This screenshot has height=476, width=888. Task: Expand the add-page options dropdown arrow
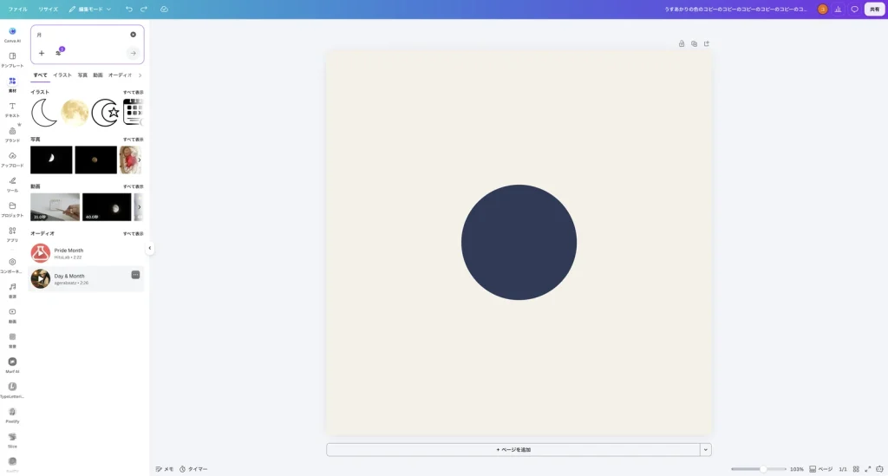coord(706,449)
